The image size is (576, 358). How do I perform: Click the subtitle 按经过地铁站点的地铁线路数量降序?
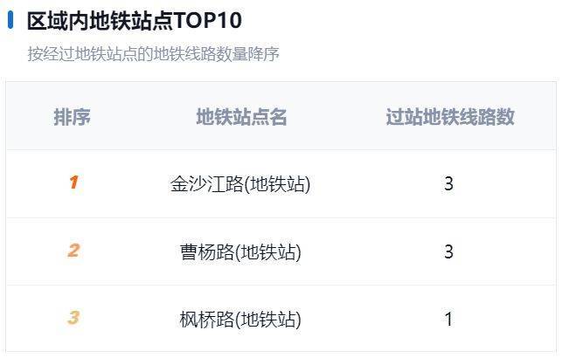(153, 54)
